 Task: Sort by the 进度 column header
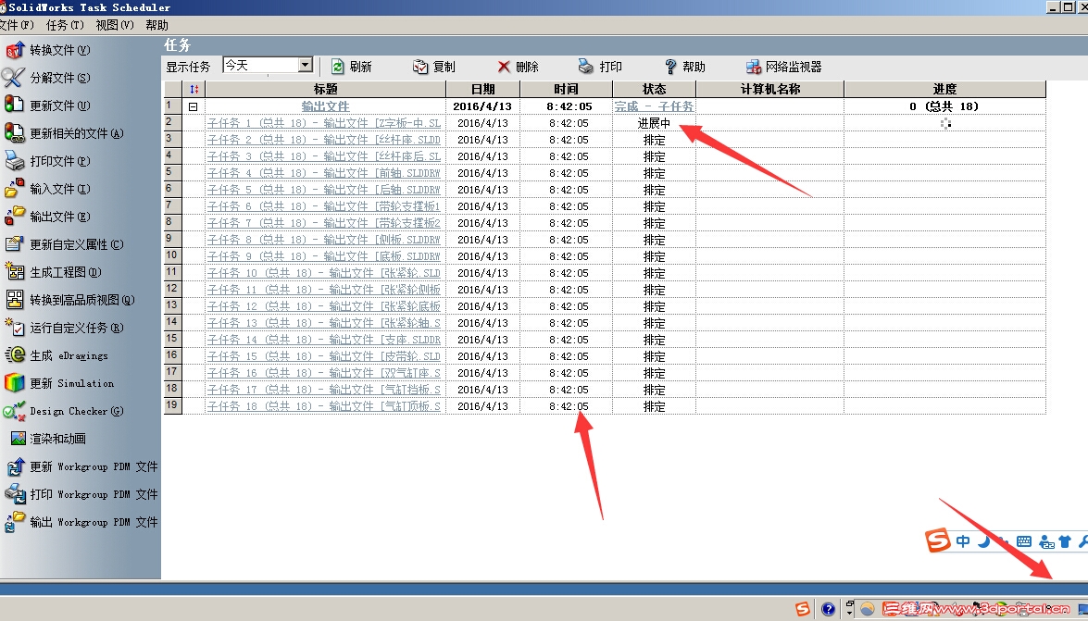pos(945,89)
